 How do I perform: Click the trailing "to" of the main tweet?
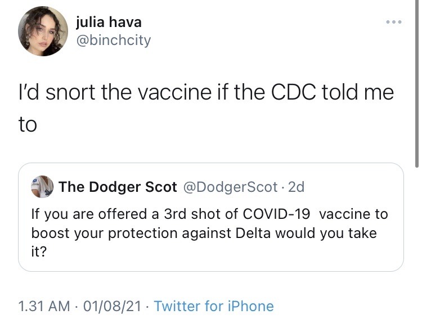(28, 125)
